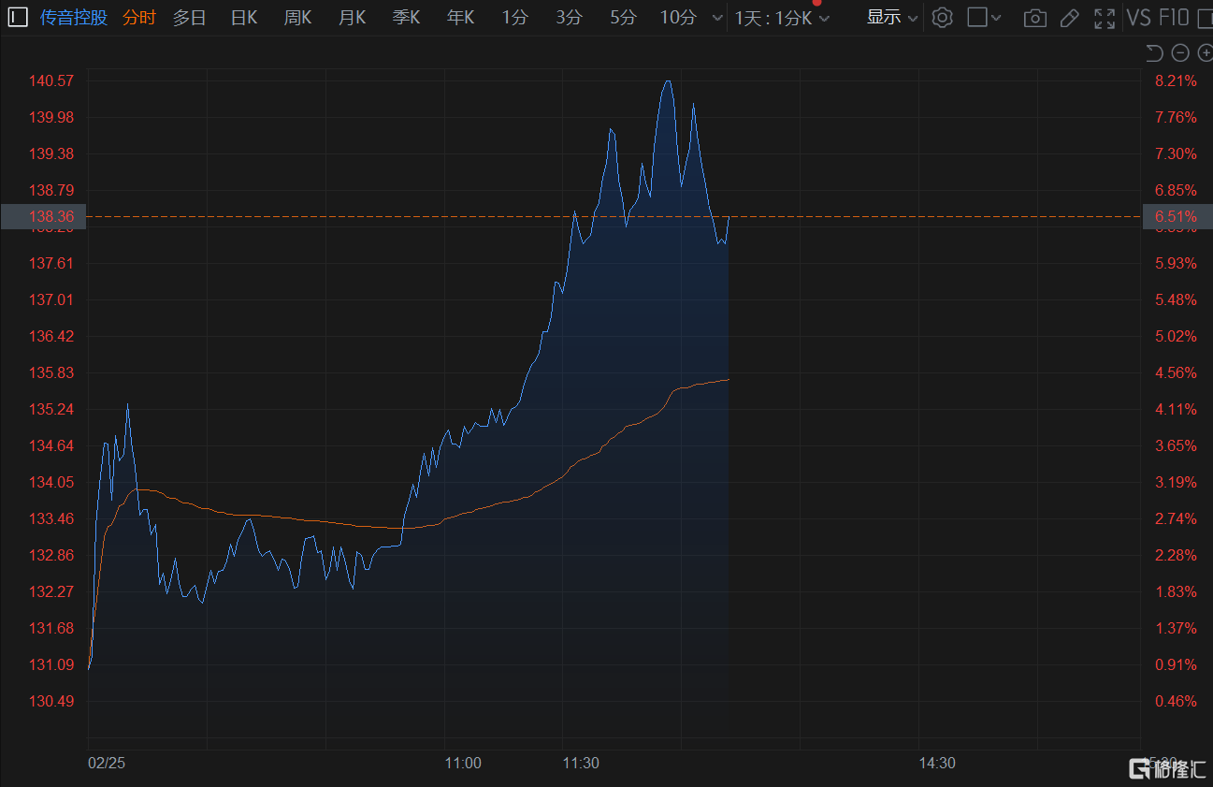Expand the 显示 display dropdown
Image resolution: width=1213 pixels, height=787 pixels.
click(x=891, y=17)
